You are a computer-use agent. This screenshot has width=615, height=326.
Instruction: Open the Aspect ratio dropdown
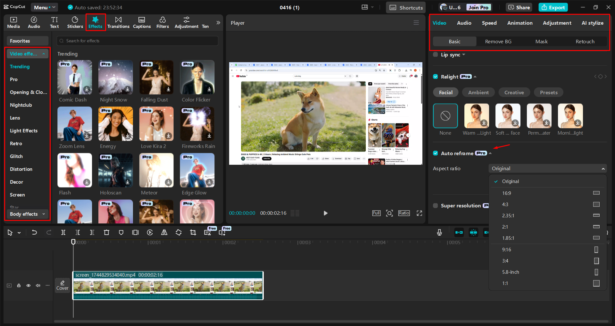coord(547,168)
